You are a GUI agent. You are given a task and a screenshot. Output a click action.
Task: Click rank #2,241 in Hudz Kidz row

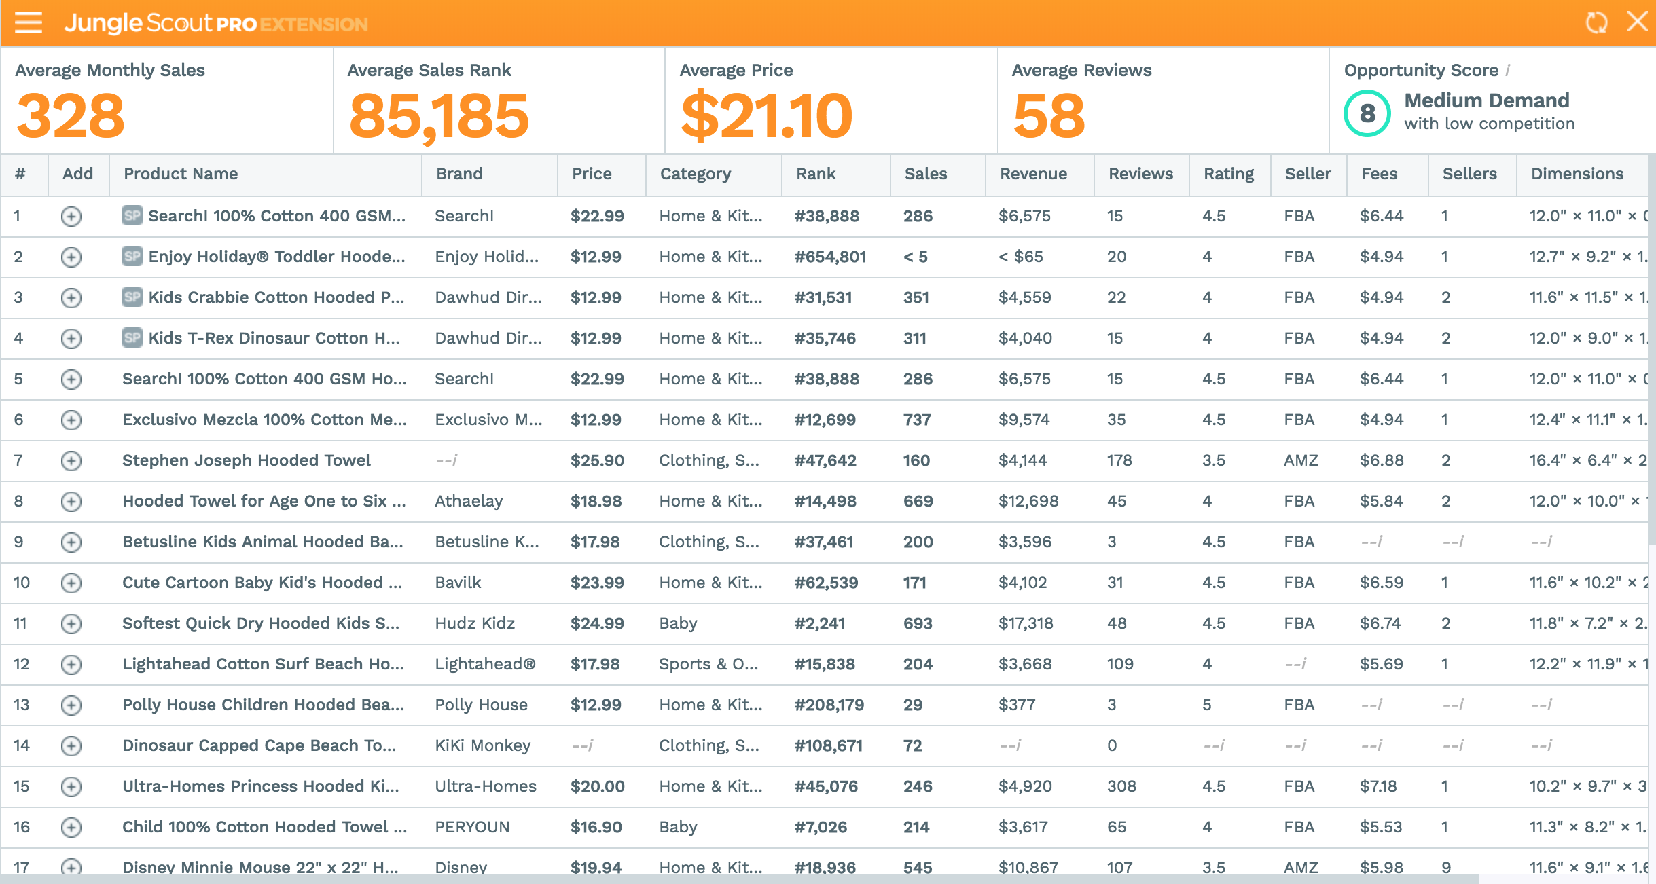pos(820,623)
